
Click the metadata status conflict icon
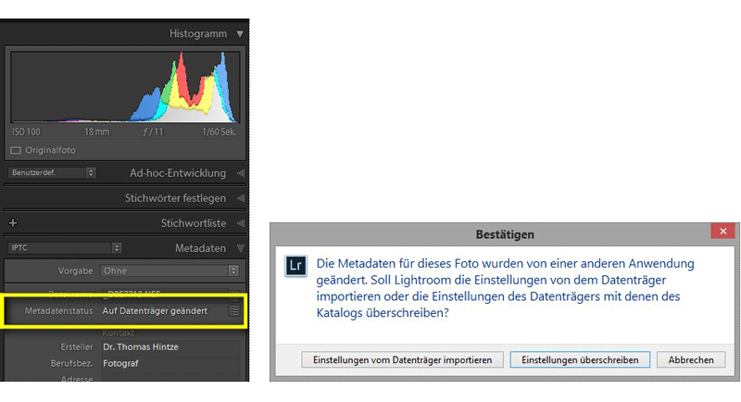234,312
